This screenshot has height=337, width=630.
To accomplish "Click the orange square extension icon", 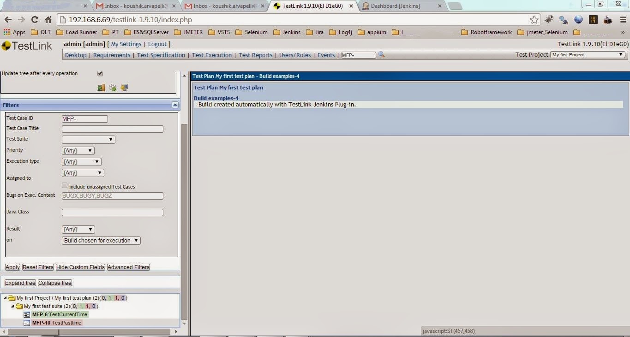I will click(593, 20).
